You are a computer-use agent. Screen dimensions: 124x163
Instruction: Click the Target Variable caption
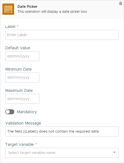point(20,144)
